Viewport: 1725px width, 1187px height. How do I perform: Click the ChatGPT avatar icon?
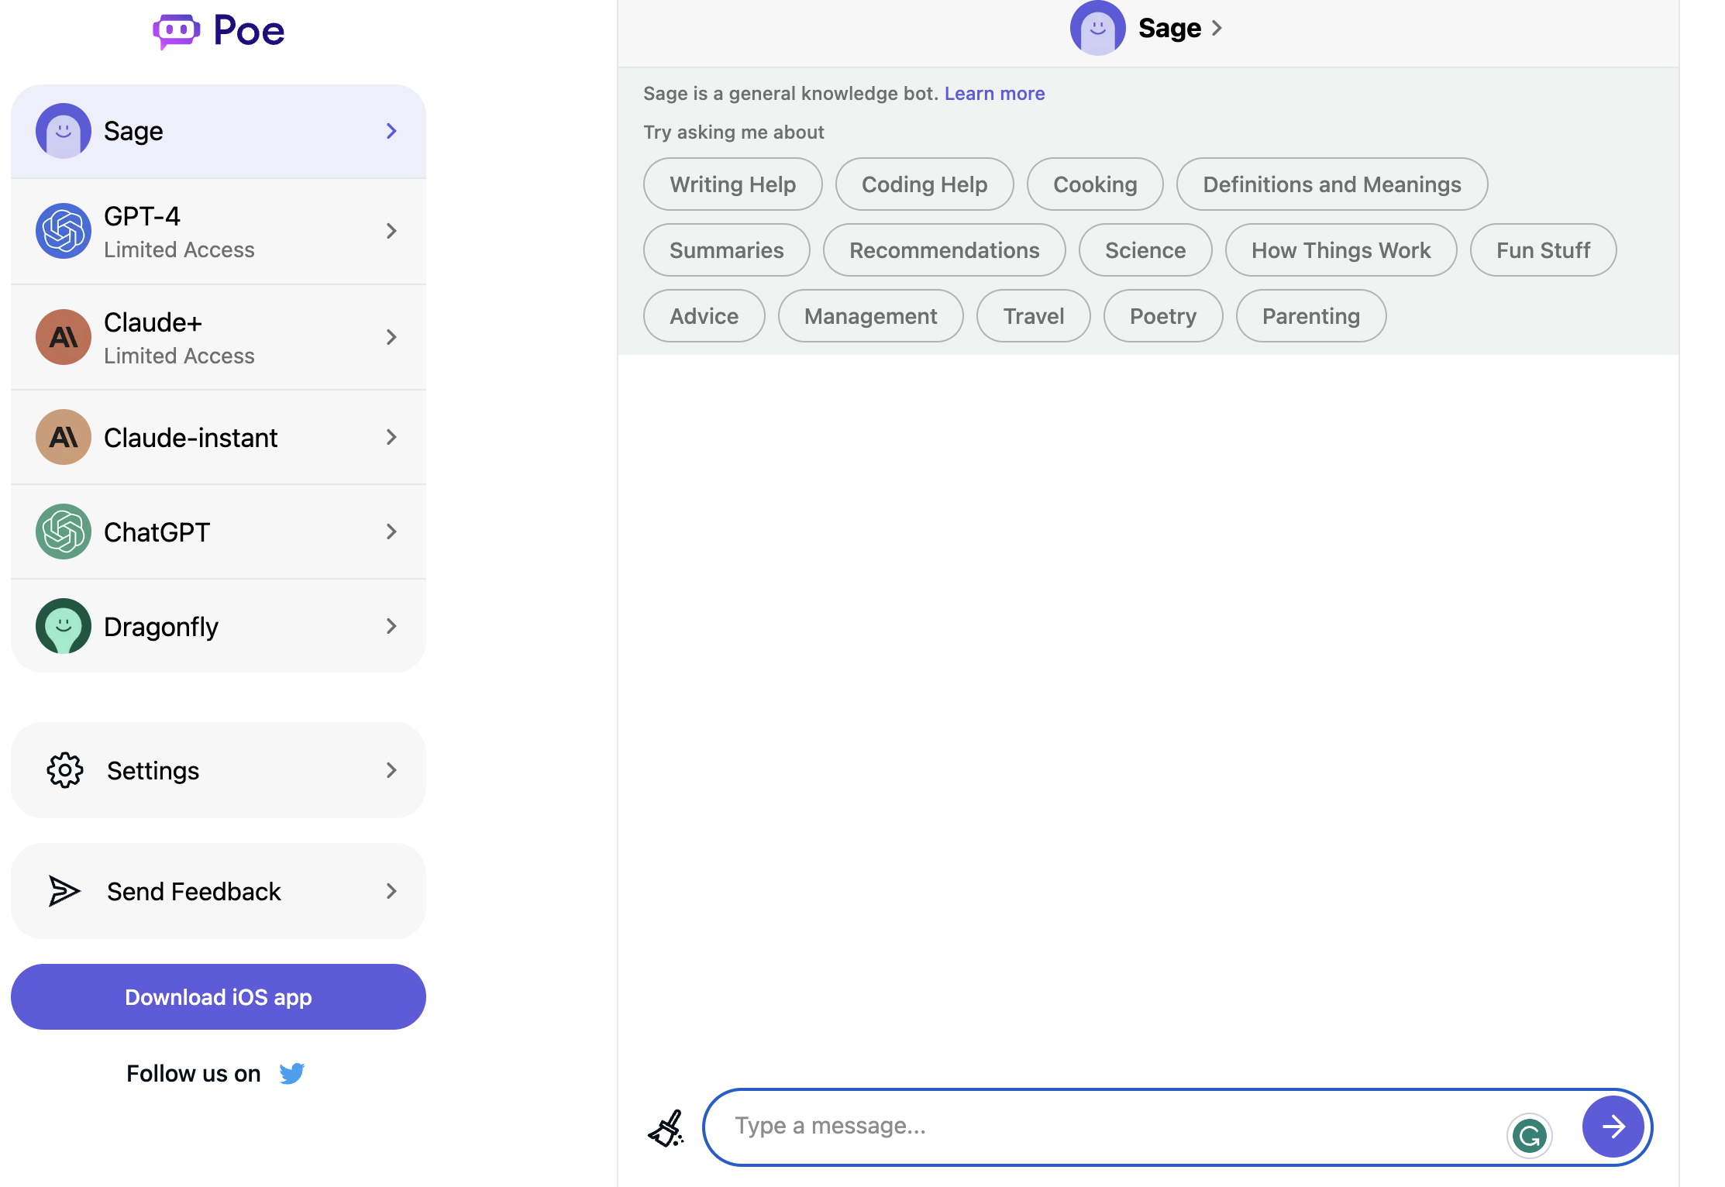point(64,532)
